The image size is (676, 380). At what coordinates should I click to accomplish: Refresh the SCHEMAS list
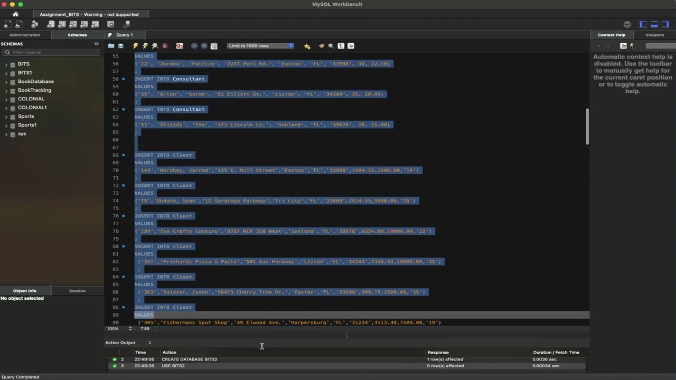pos(96,44)
